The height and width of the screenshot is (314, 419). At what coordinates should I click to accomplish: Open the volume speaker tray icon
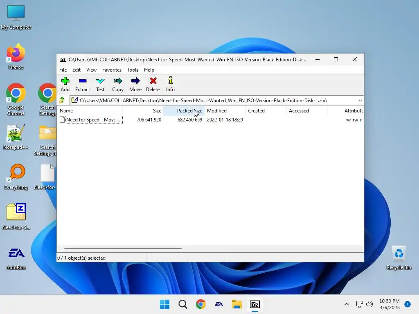[369, 304]
